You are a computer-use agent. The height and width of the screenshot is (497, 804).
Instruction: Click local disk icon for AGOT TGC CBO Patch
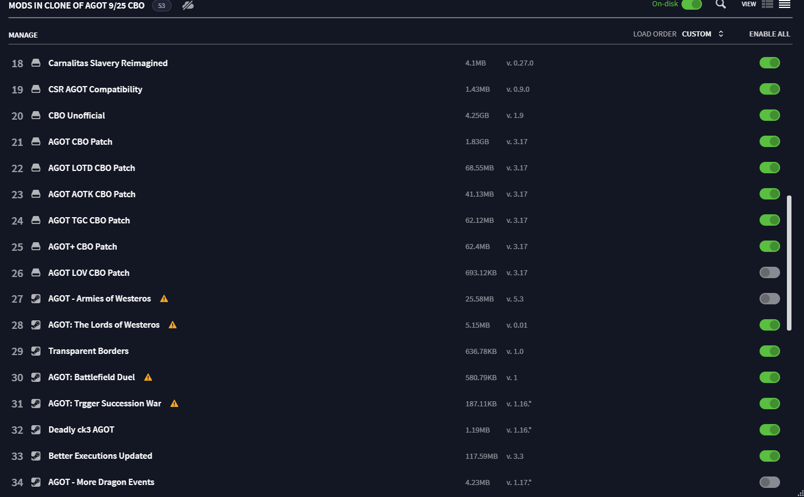click(x=36, y=220)
